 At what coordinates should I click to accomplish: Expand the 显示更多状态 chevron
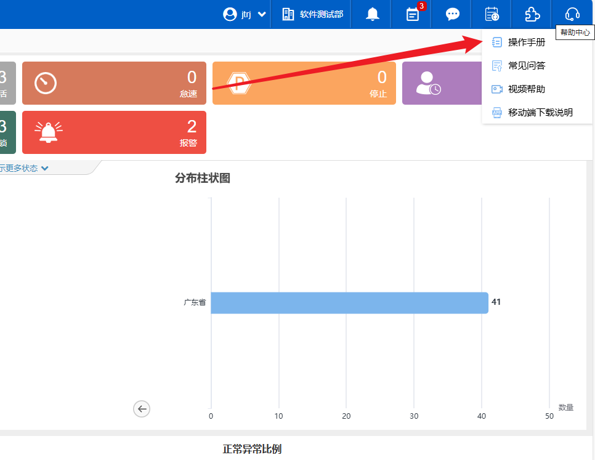tap(44, 168)
